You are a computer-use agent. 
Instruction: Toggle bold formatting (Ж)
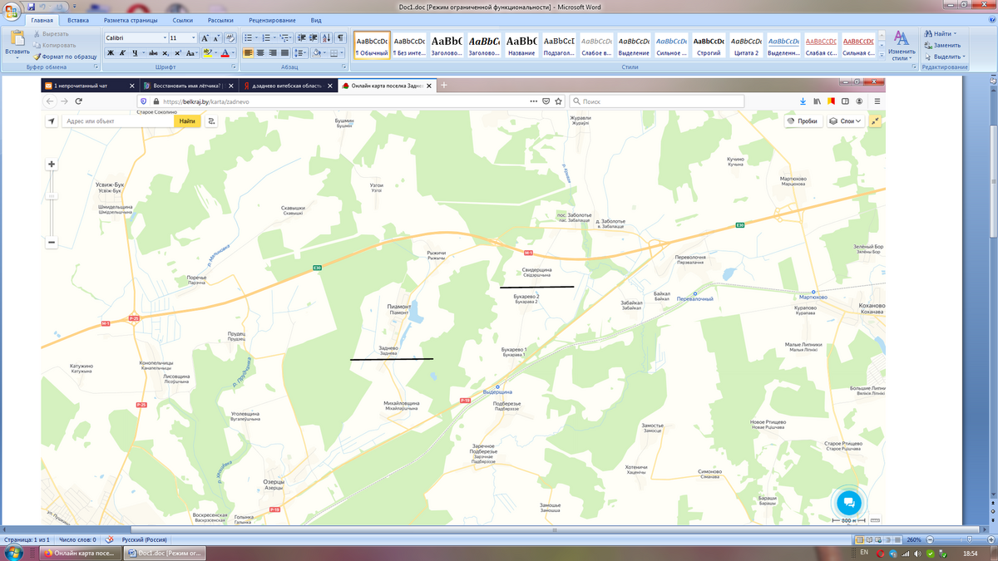tap(110, 52)
